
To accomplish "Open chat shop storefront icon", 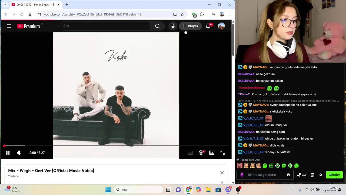I will click(x=312, y=175).
